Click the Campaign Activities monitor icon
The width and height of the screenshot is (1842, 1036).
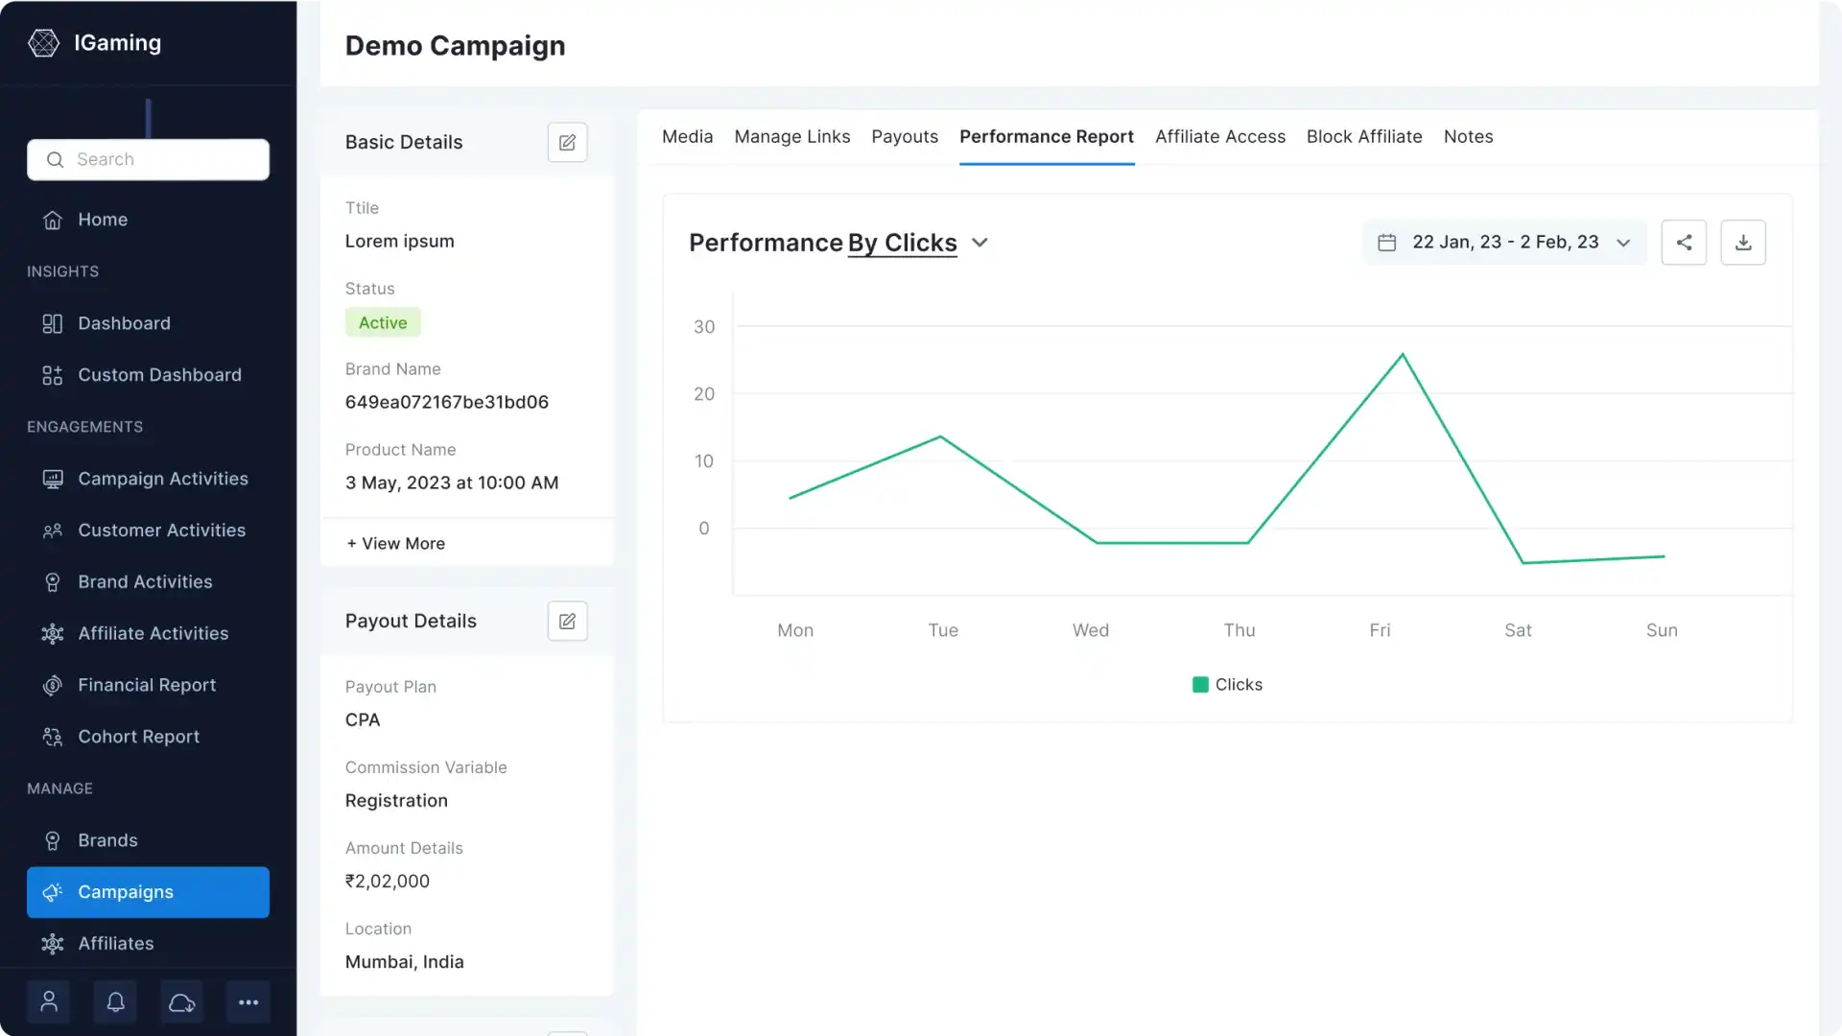(53, 479)
